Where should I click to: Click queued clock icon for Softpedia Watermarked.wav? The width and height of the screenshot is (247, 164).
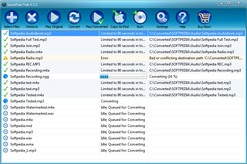[x=6, y=113]
